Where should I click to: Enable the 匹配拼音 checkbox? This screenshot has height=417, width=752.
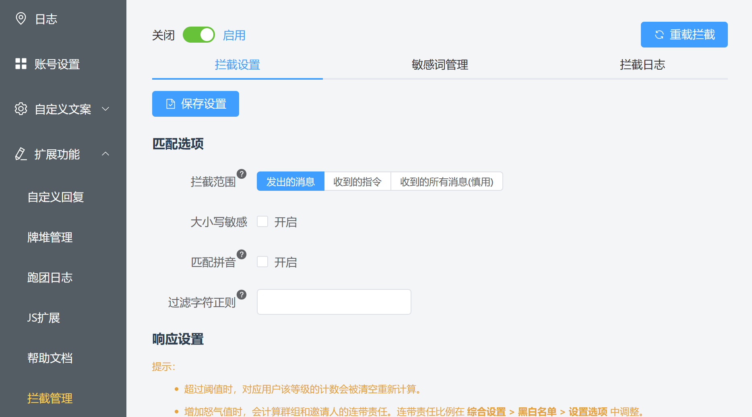point(262,262)
